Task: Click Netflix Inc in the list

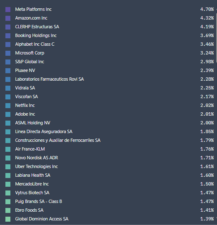Action: [25, 106]
